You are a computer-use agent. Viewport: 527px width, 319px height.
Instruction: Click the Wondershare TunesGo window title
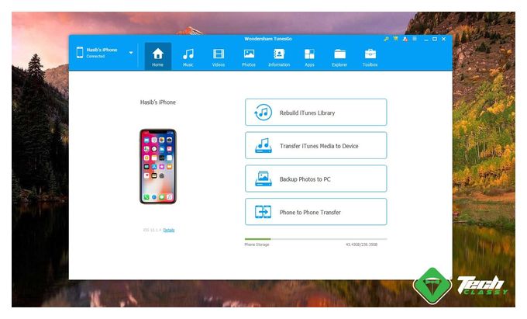pos(268,39)
